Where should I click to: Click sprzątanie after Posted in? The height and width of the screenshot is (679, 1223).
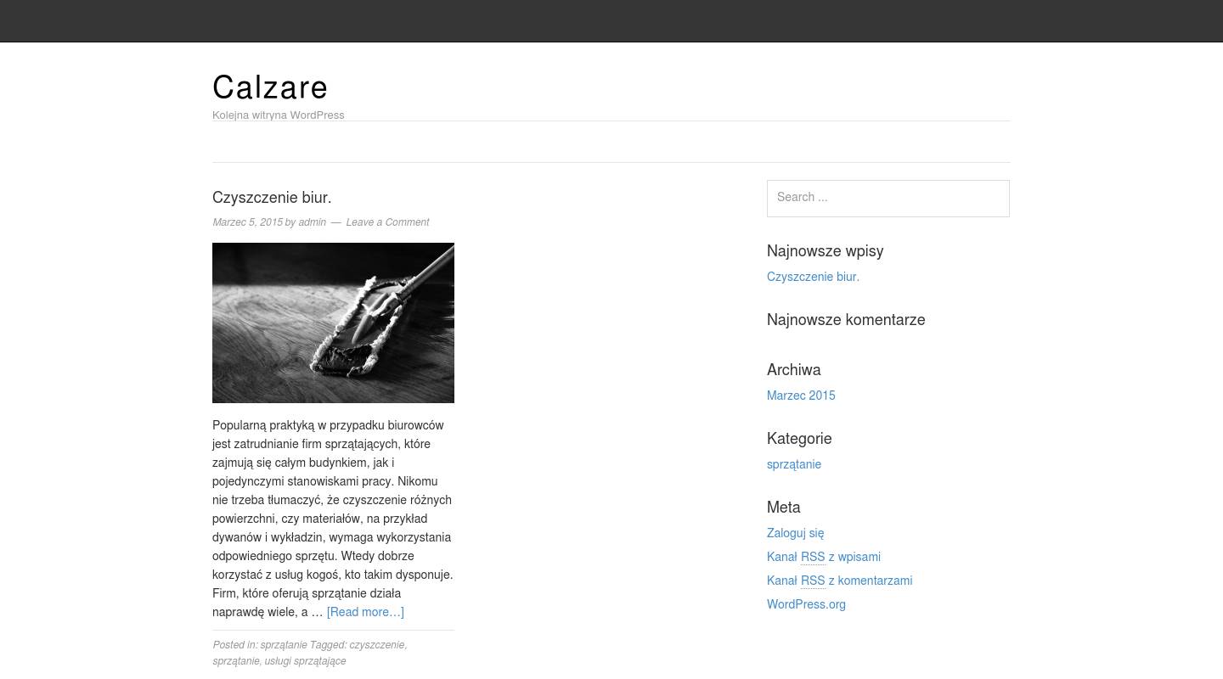pos(284,645)
